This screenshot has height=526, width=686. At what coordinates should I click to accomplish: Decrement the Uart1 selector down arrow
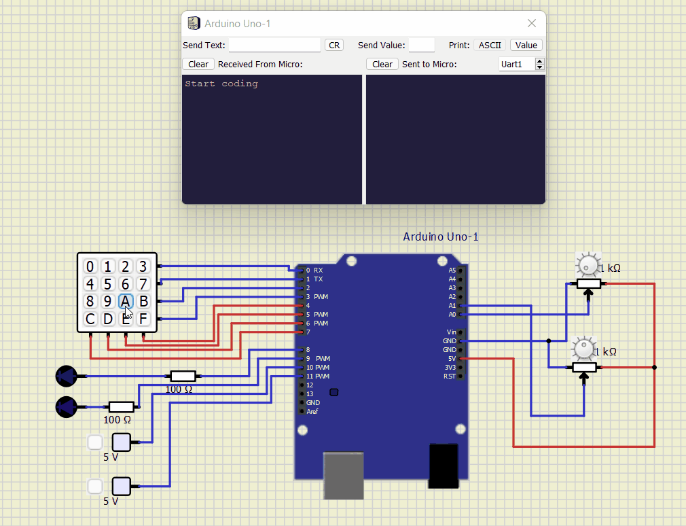(539, 67)
